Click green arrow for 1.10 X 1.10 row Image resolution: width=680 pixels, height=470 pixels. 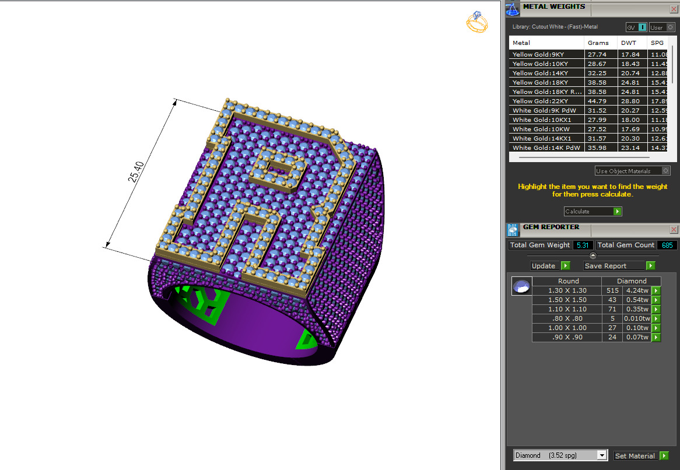pos(656,309)
